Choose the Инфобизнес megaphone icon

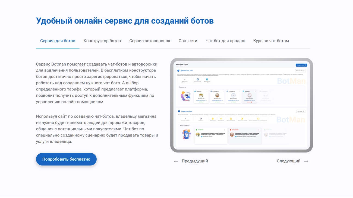pos(221,119)
